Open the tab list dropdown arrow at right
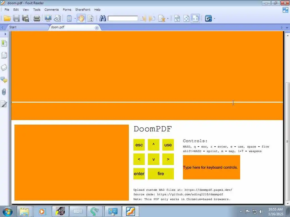290x217 pixels. tap(287, 28)
